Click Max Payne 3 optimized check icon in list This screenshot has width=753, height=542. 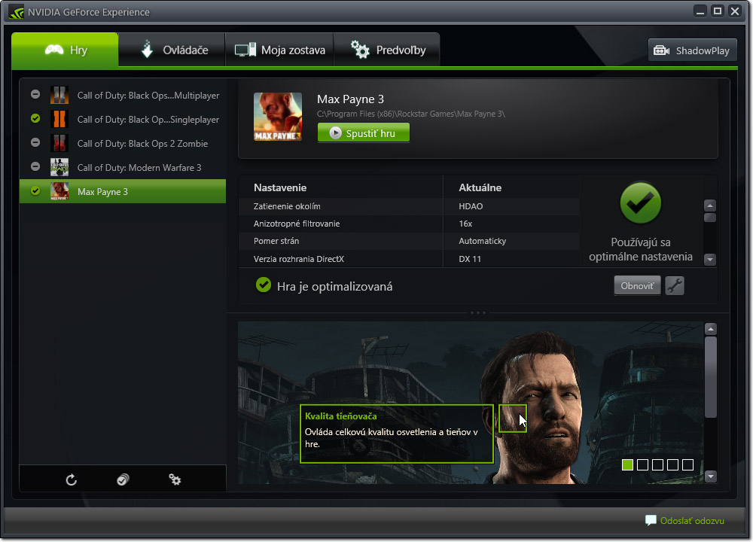pyautogui.click(x=35, y=190)
